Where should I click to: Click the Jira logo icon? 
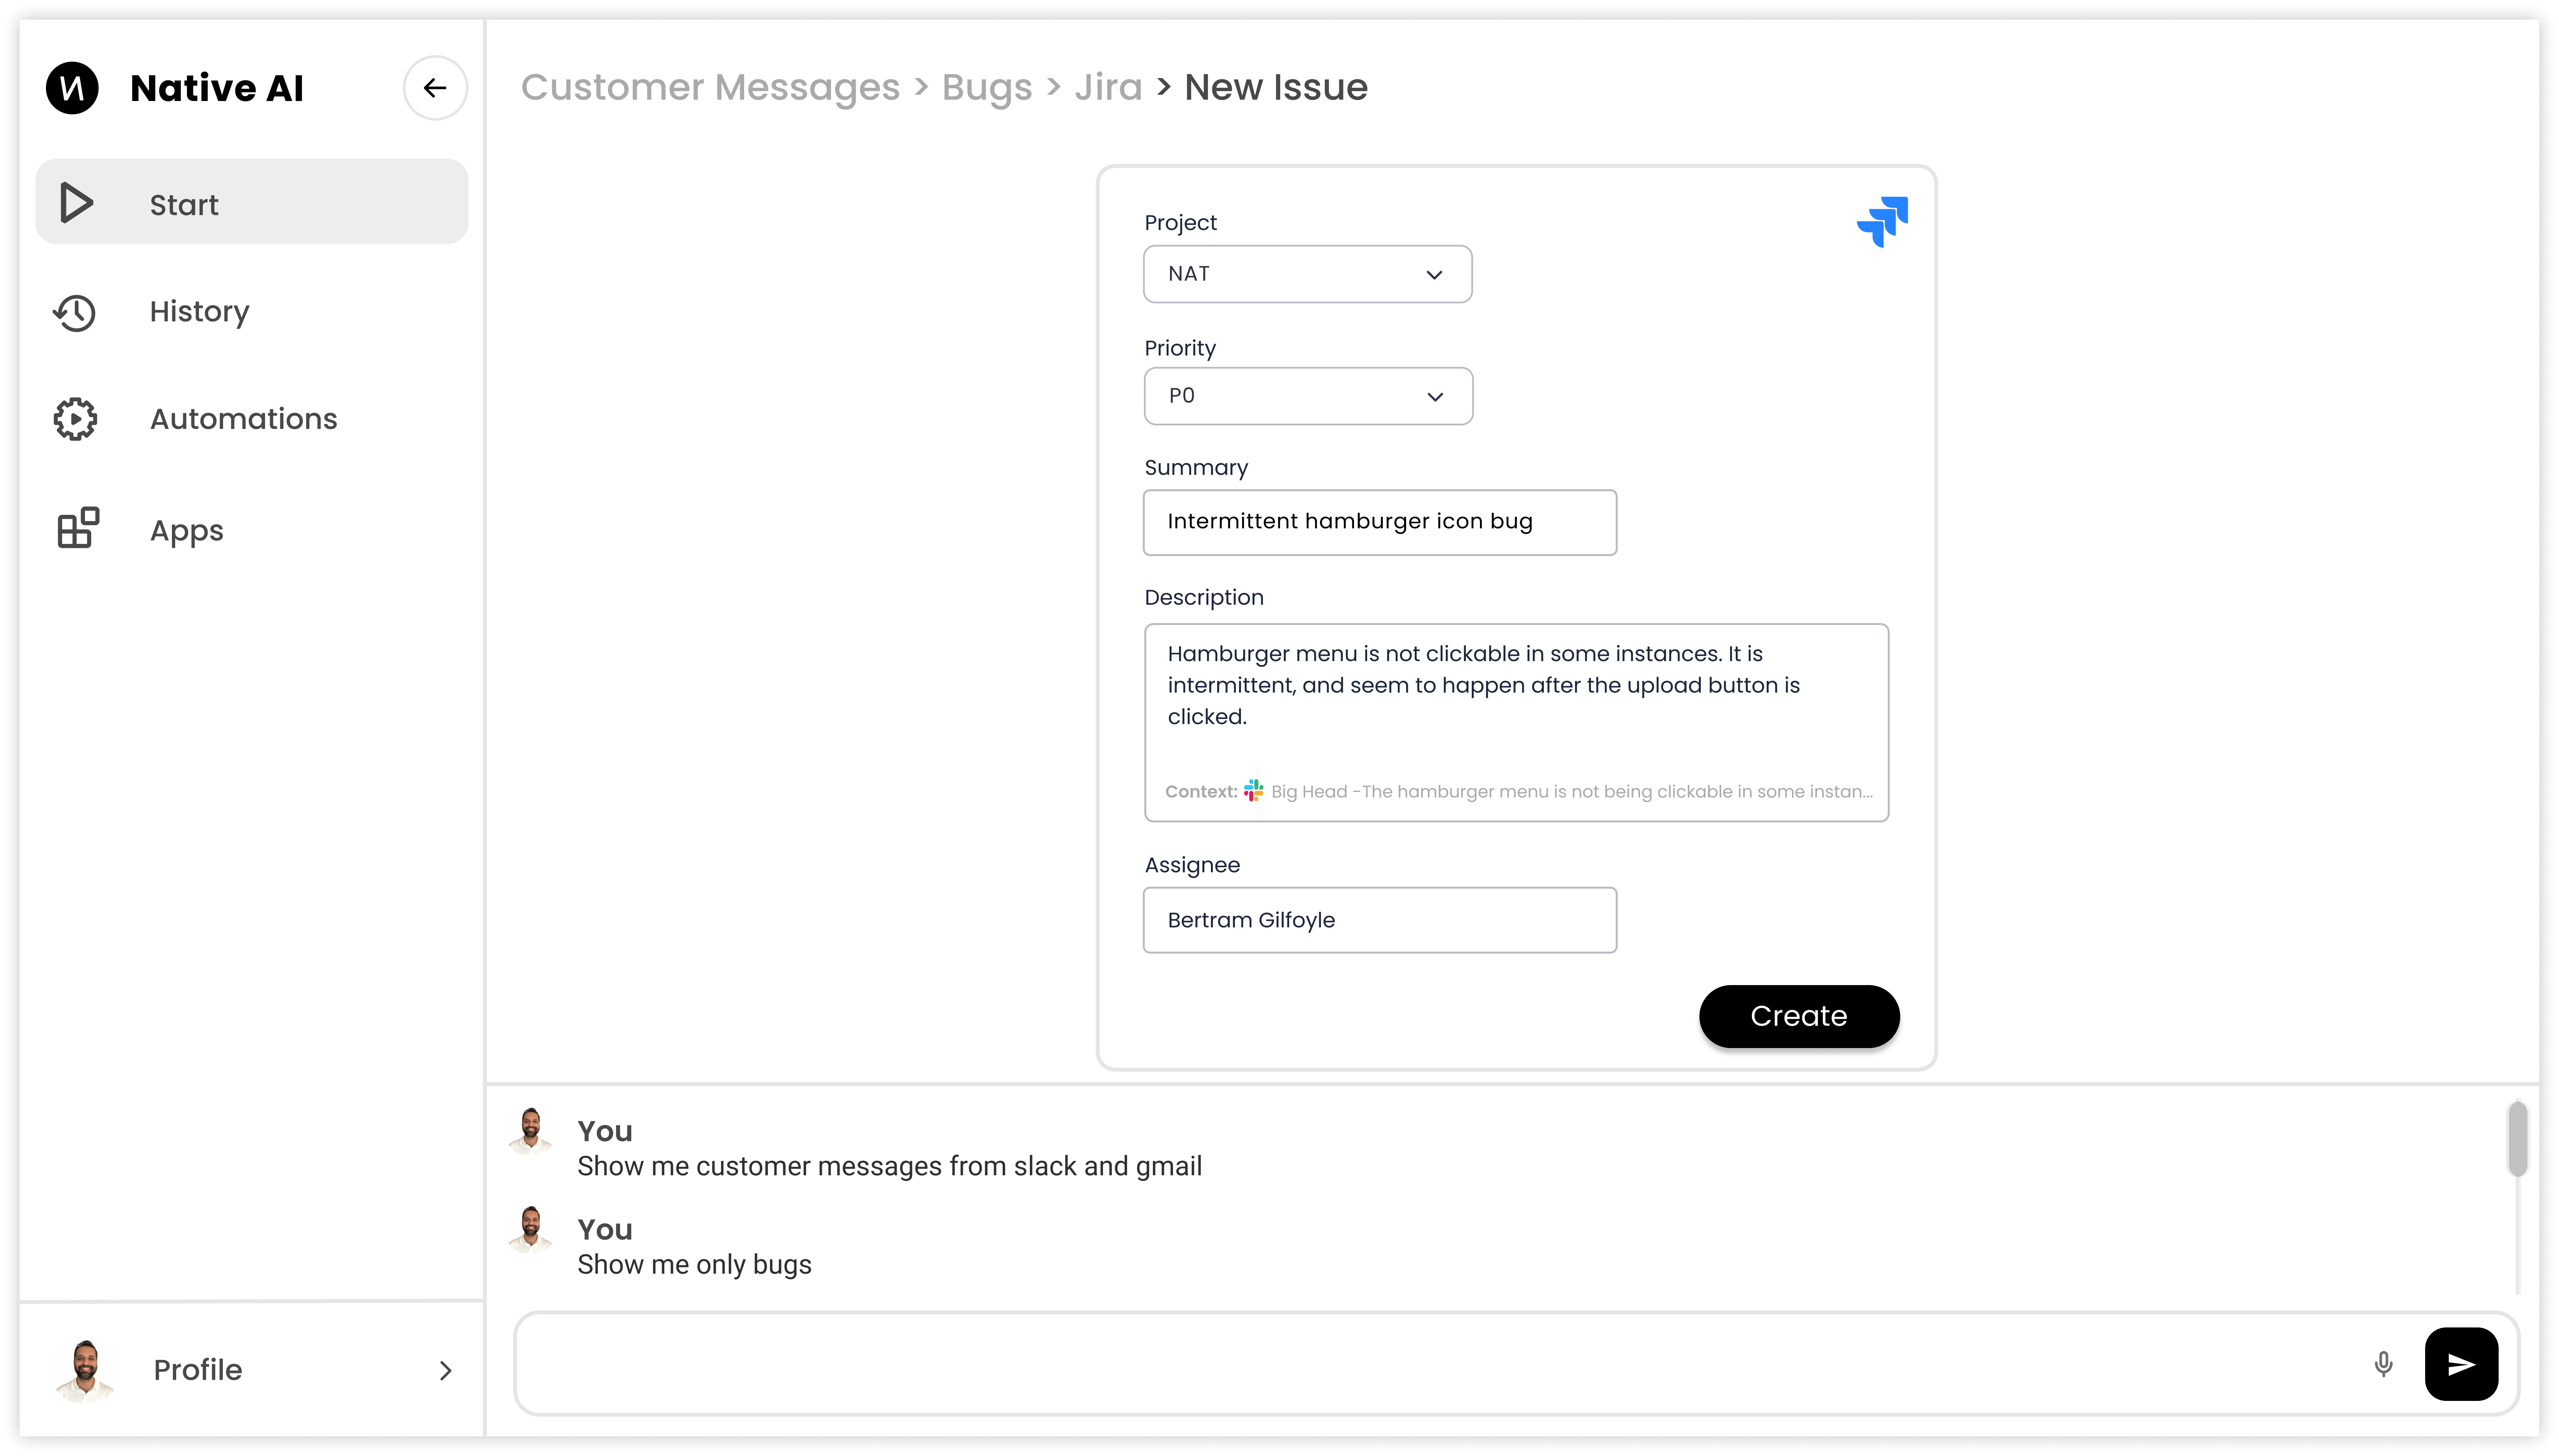[x=1882, y=221]
